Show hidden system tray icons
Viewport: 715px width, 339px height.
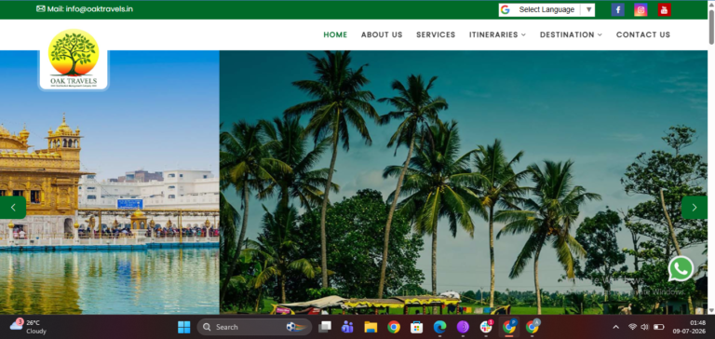coord(615,327)
